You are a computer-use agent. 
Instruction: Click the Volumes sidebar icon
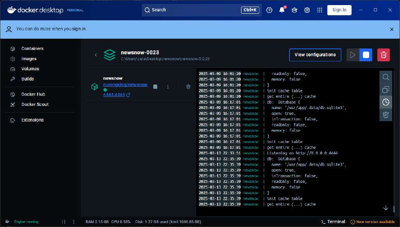pos(12,69)
